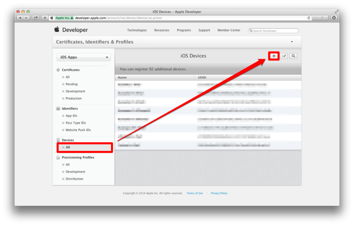Click the Reader button in address bar
This screenshot has width=354, height=226.
319,18
